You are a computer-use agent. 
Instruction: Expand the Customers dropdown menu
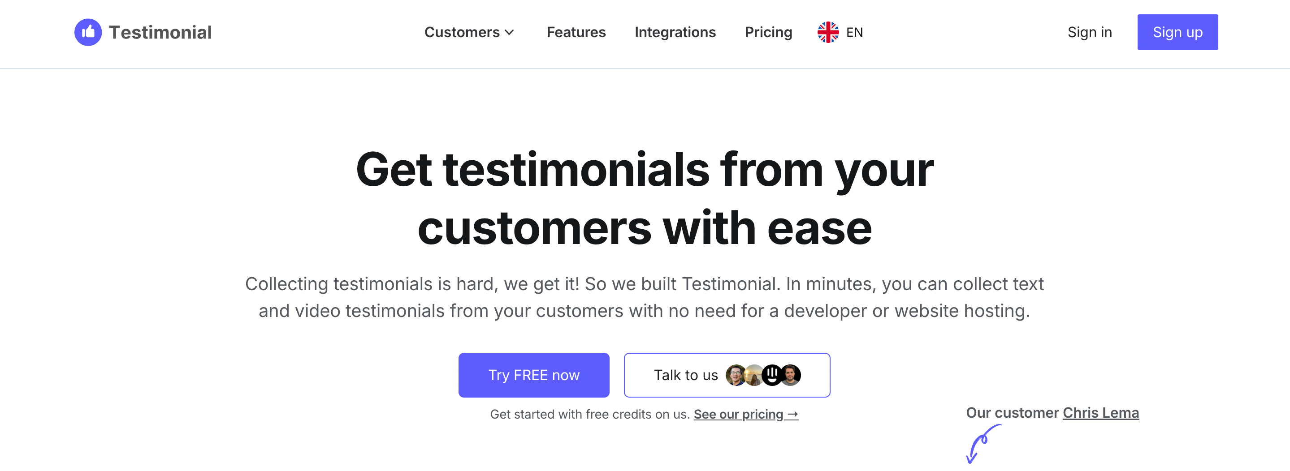coord(463,32)
